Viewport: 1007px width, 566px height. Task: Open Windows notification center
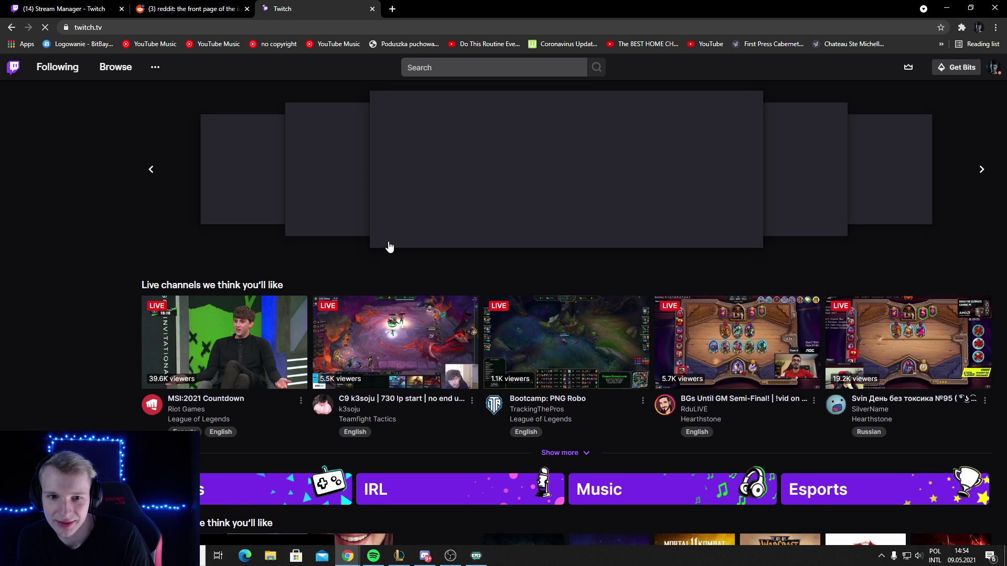(990, 556)
